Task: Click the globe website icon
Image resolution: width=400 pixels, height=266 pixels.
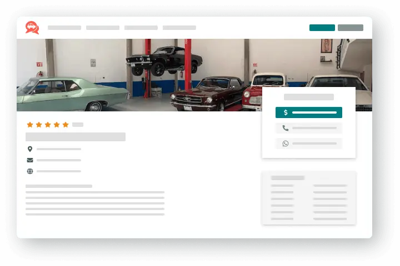Action: point(30,171)
